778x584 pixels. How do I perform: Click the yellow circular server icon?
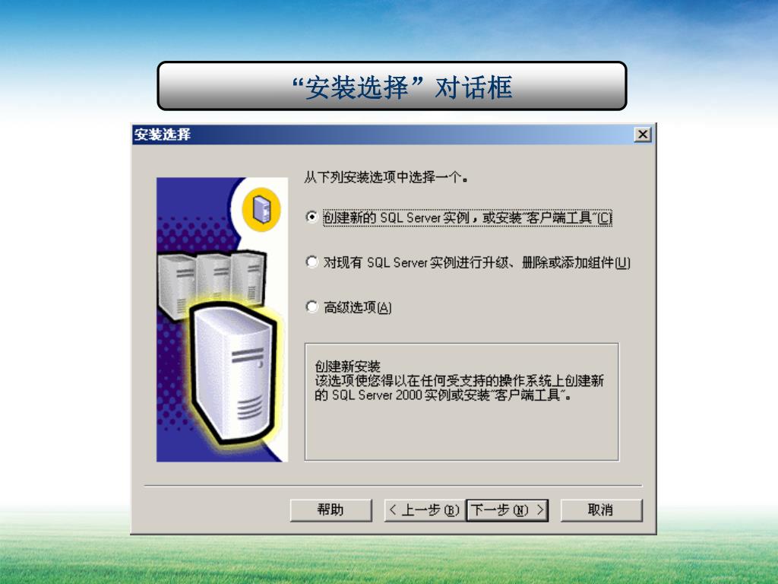[x=261, y=209]
